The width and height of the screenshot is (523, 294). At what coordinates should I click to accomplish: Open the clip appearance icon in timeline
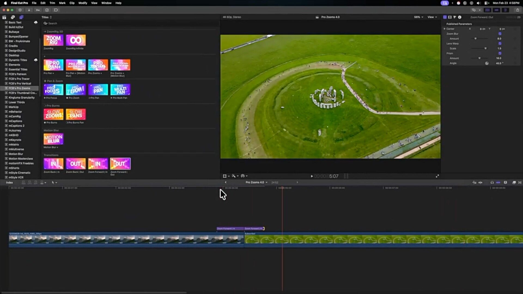click(505, 182)
